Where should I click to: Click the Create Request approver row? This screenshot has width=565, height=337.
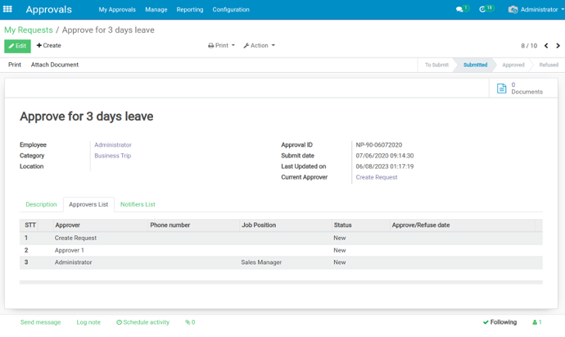pyautogui.click(x=281, y=238)
